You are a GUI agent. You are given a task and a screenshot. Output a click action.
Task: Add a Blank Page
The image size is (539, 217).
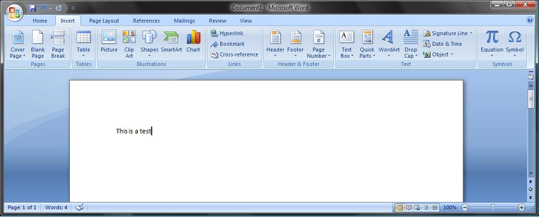38,44
